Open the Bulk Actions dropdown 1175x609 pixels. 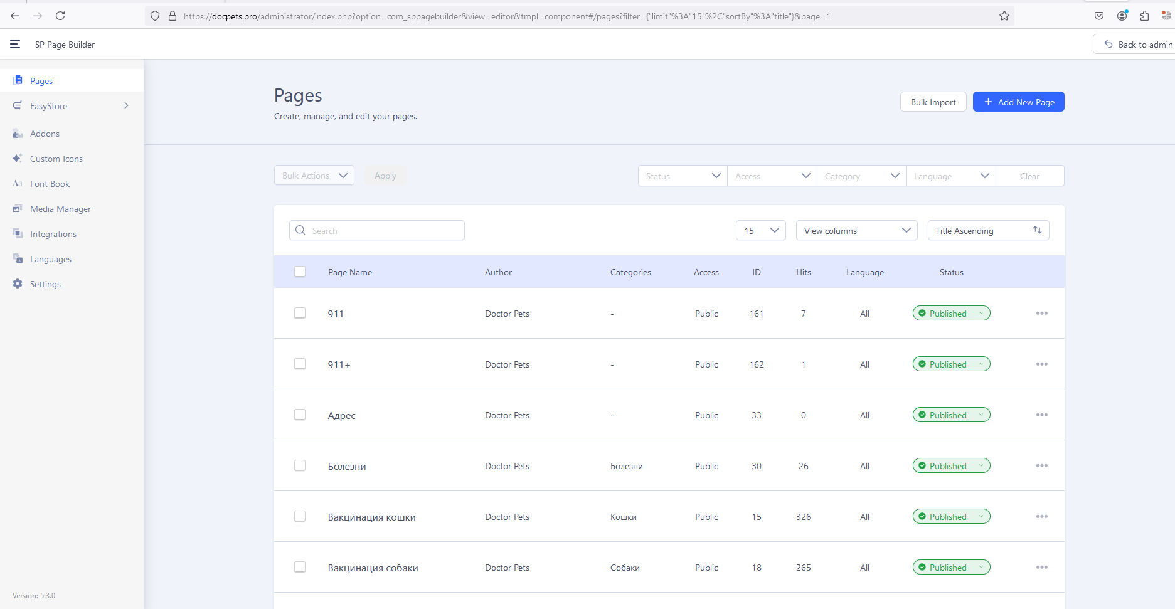314,176
